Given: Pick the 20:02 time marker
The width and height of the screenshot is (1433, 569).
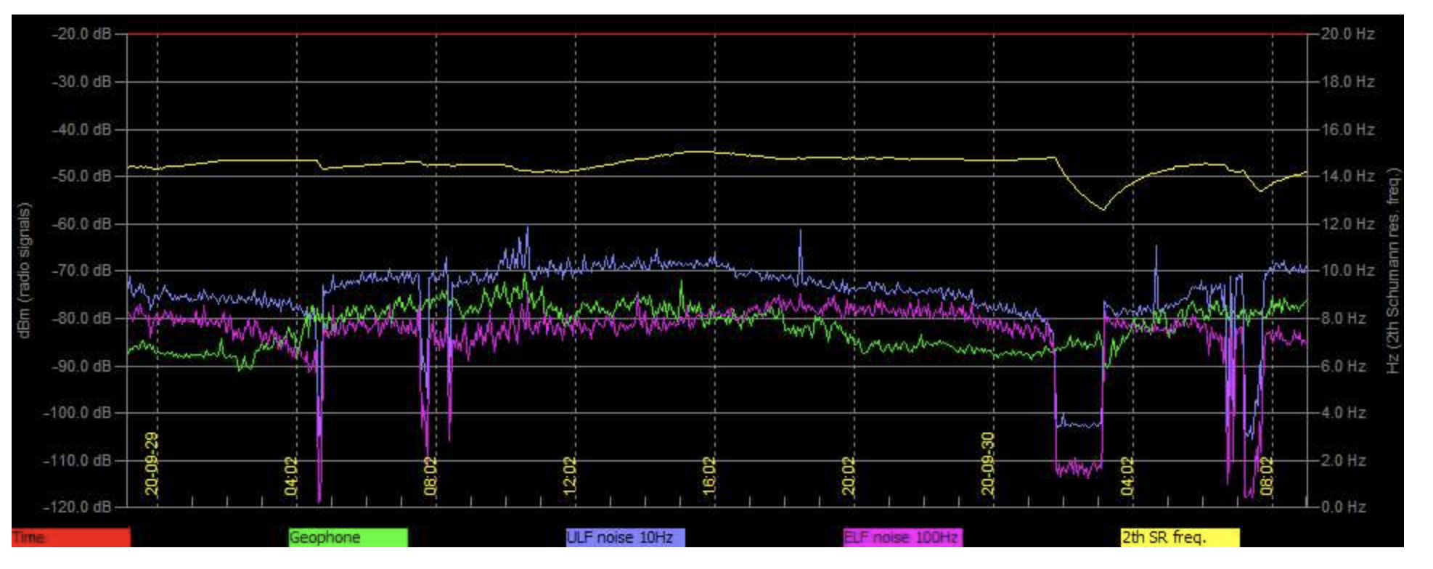Looking at the screenshot, I should coord(849,475).
